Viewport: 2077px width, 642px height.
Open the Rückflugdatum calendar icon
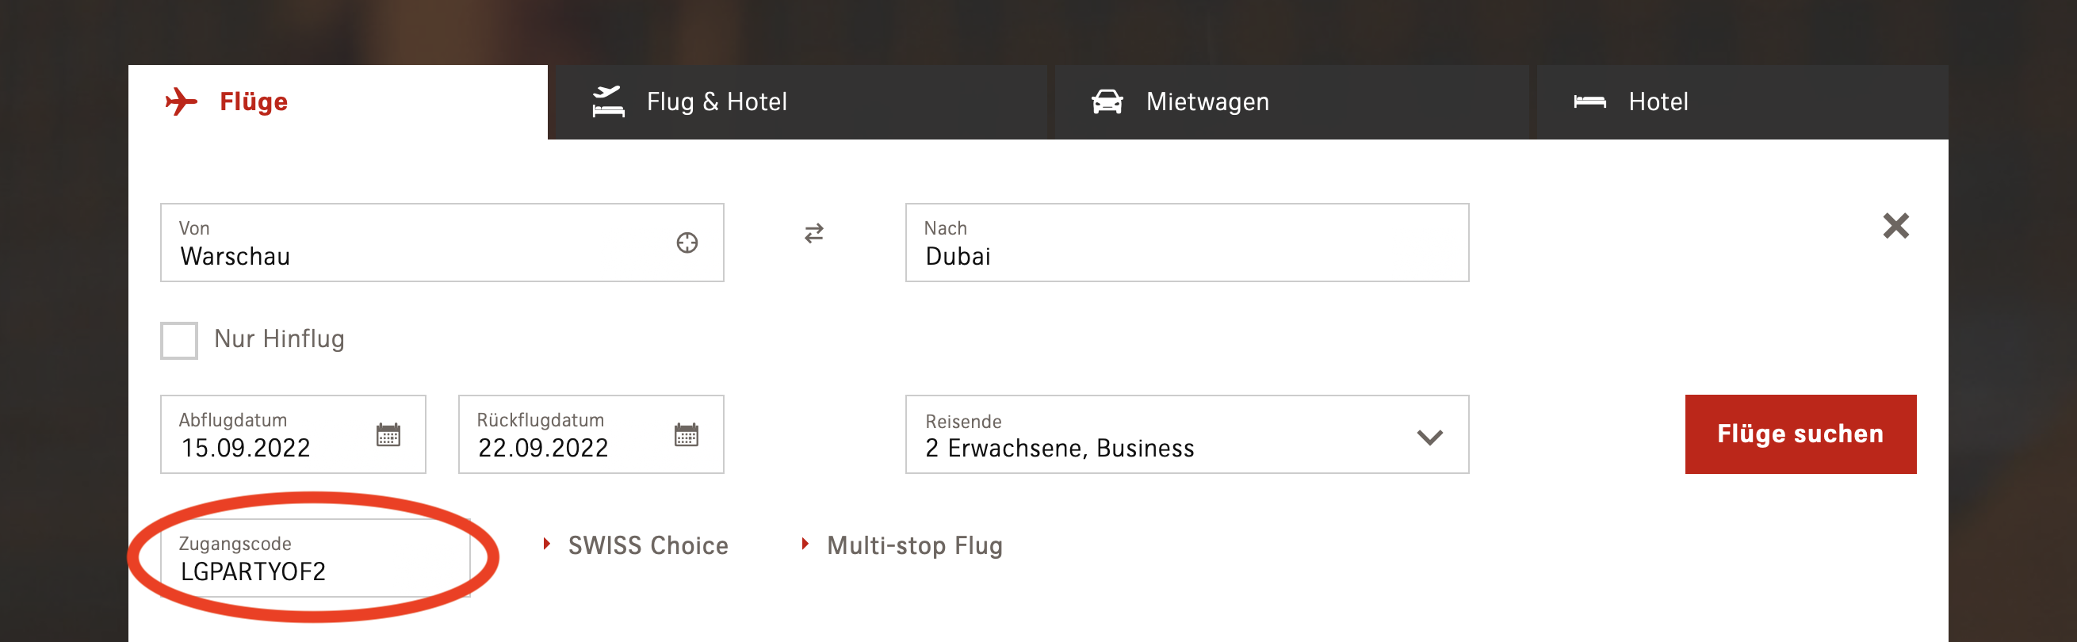(686, 434)
